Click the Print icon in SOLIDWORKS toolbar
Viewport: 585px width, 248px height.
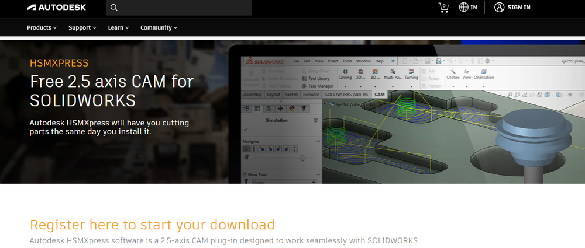pyautogui.click(x=439, y=61)
